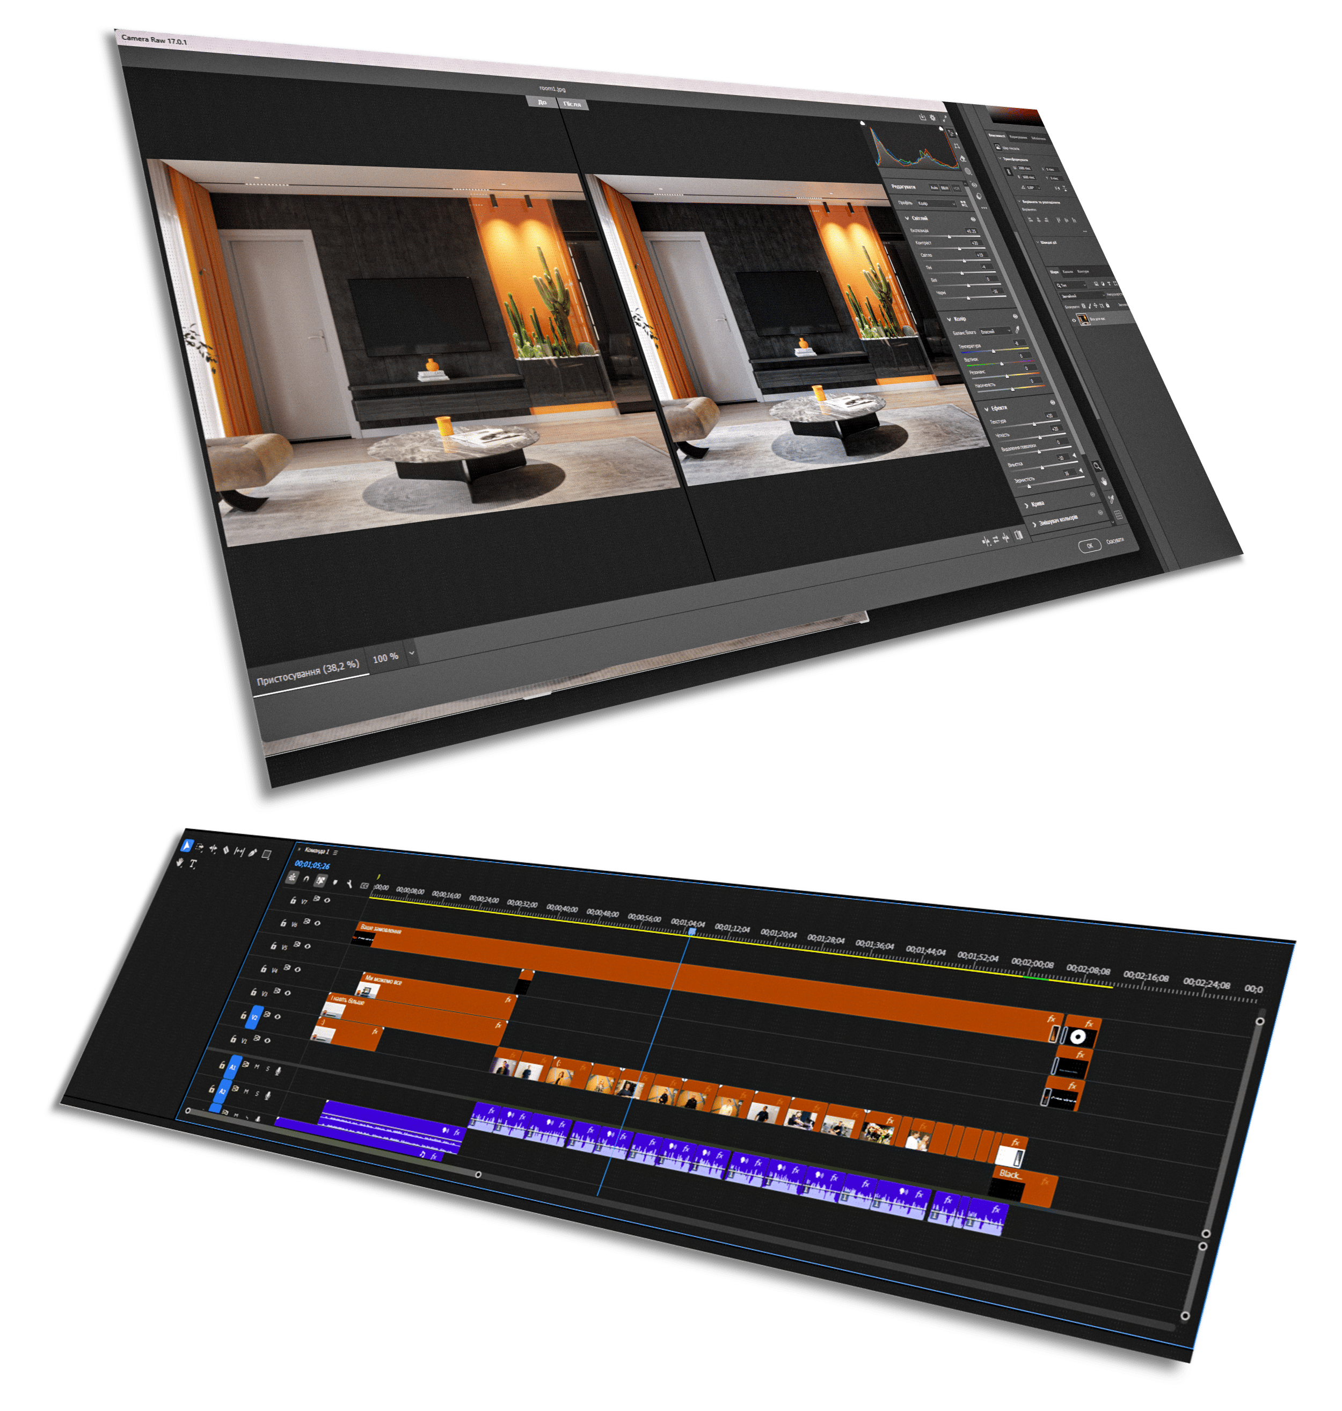
Task: Click the Auto edit button
Action: click(x=933, y=189)
